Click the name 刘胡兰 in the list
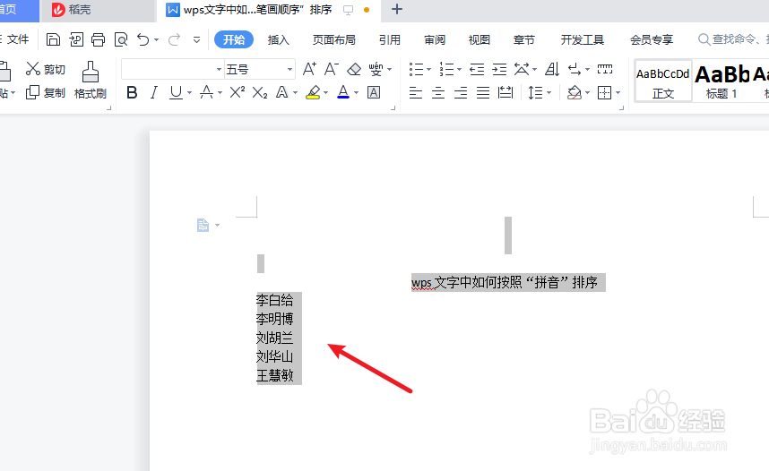 [x=274, y=338]
